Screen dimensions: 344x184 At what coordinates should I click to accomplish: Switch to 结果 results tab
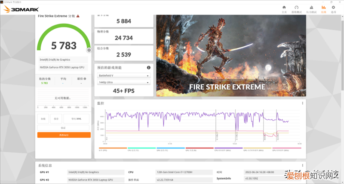pyautogui.click(x=323, y=9)
